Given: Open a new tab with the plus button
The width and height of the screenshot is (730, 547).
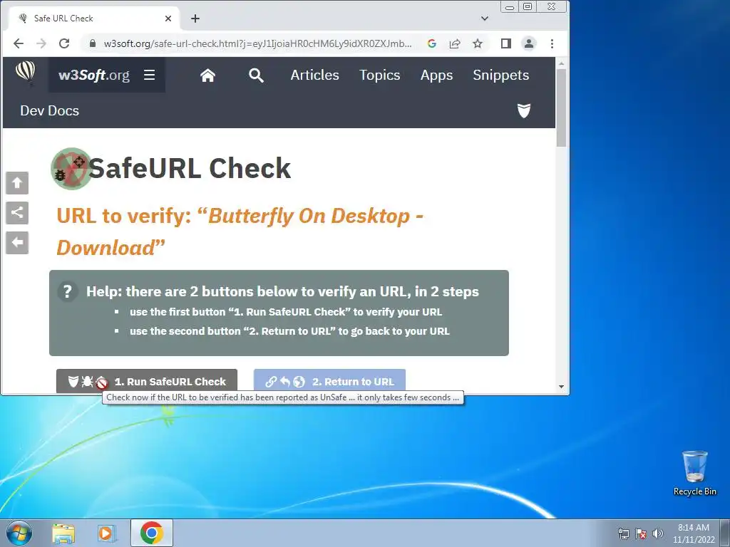Looking at the screenshot, I should [195, 18].
